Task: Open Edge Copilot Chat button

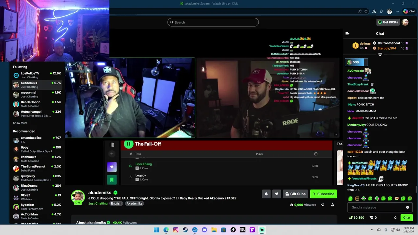Action: click(x=409, y=11)
